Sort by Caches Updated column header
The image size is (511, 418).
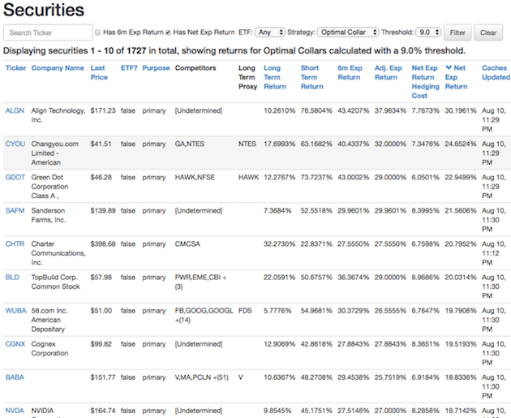click(495, 73)
